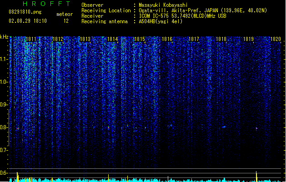286x182 pixels.
Task: Click the 1820 time marker
Action: click(276, 39)
